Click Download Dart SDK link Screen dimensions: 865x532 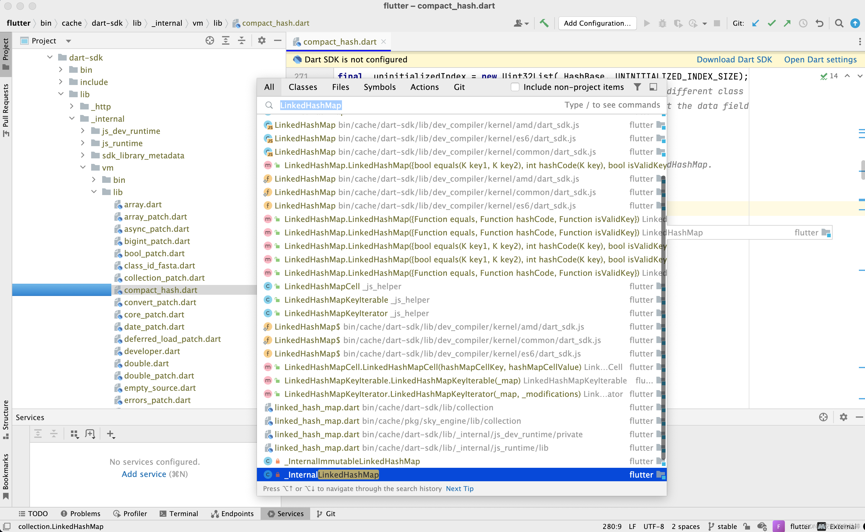point(734,59)
